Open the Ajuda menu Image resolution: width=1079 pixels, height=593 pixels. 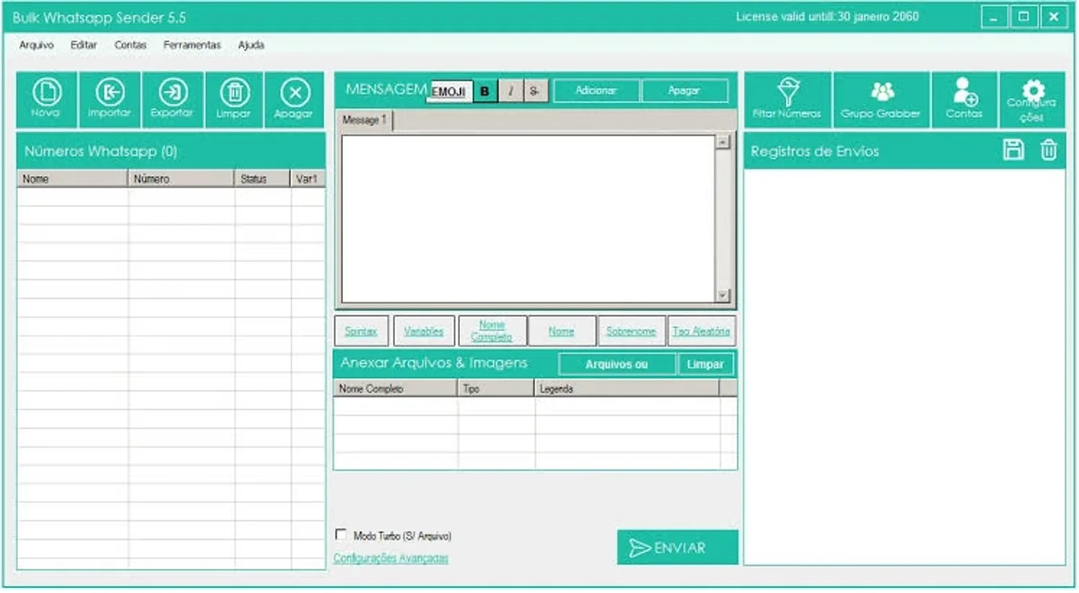(251, 45)
